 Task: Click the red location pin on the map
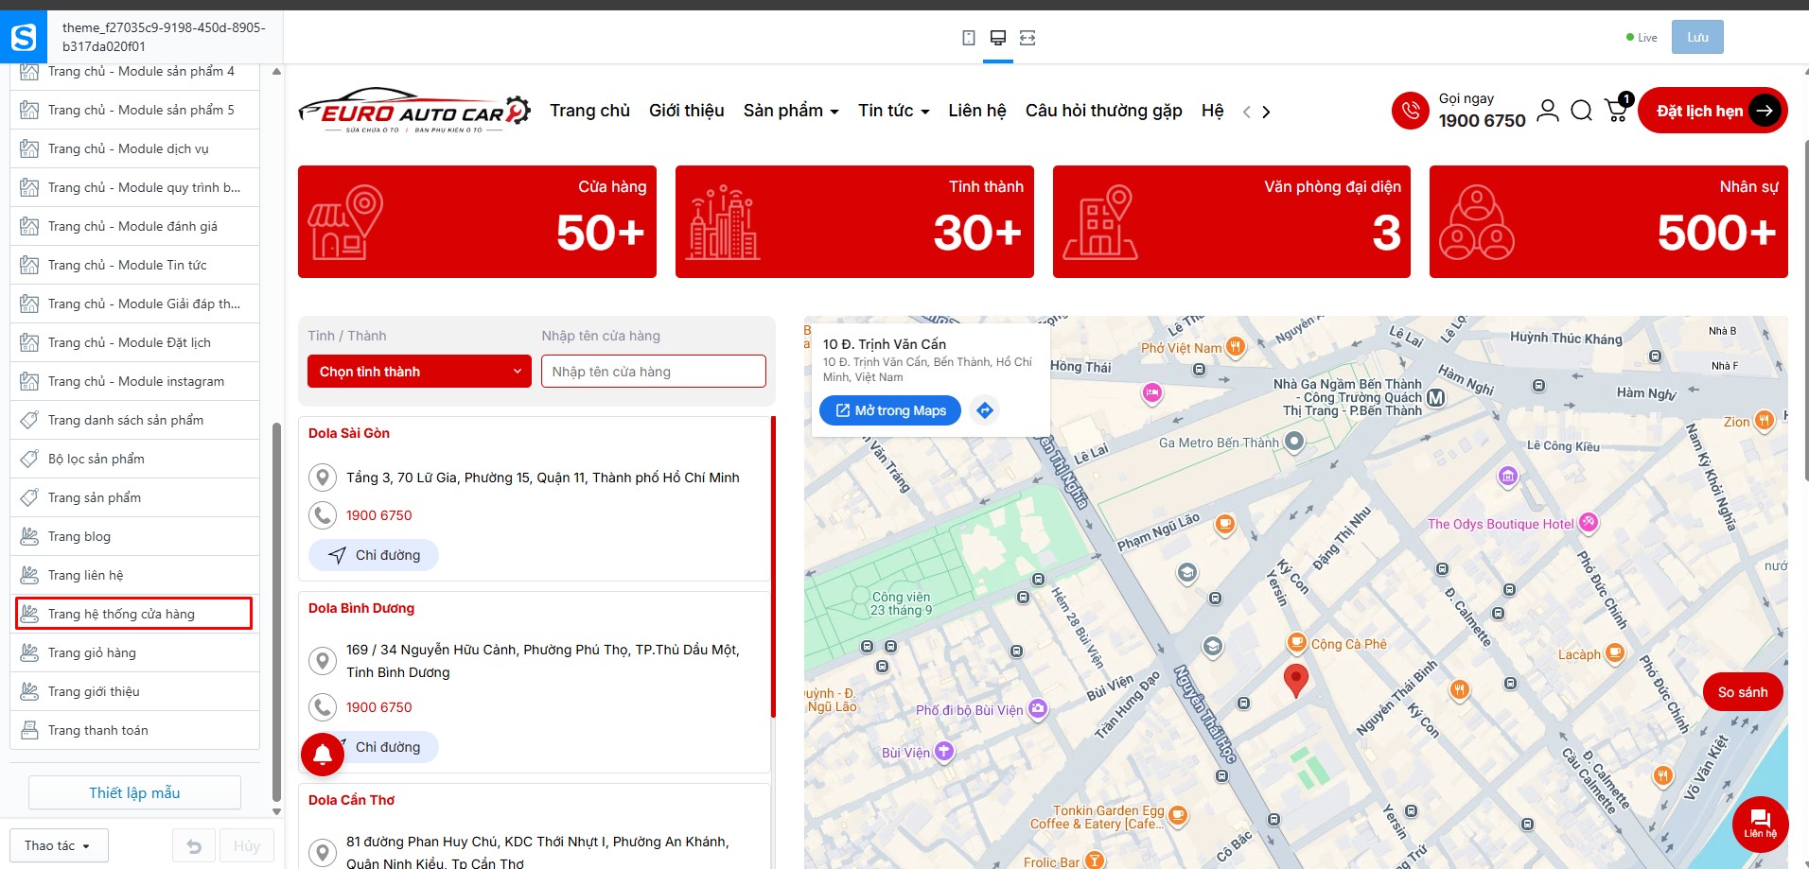click(x=1295, y=680)
